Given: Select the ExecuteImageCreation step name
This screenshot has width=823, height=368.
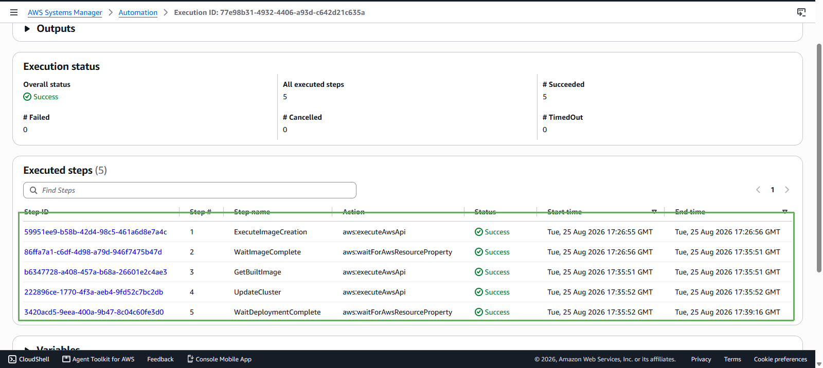Looking at the screenshot, I should click(271, 232).
